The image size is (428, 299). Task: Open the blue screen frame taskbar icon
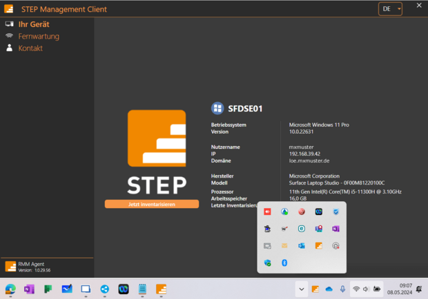(86, 289)
